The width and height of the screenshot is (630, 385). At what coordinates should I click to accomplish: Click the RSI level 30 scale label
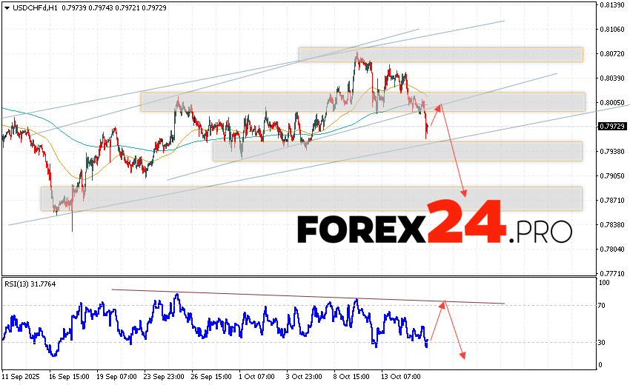[x=603, y=342]
